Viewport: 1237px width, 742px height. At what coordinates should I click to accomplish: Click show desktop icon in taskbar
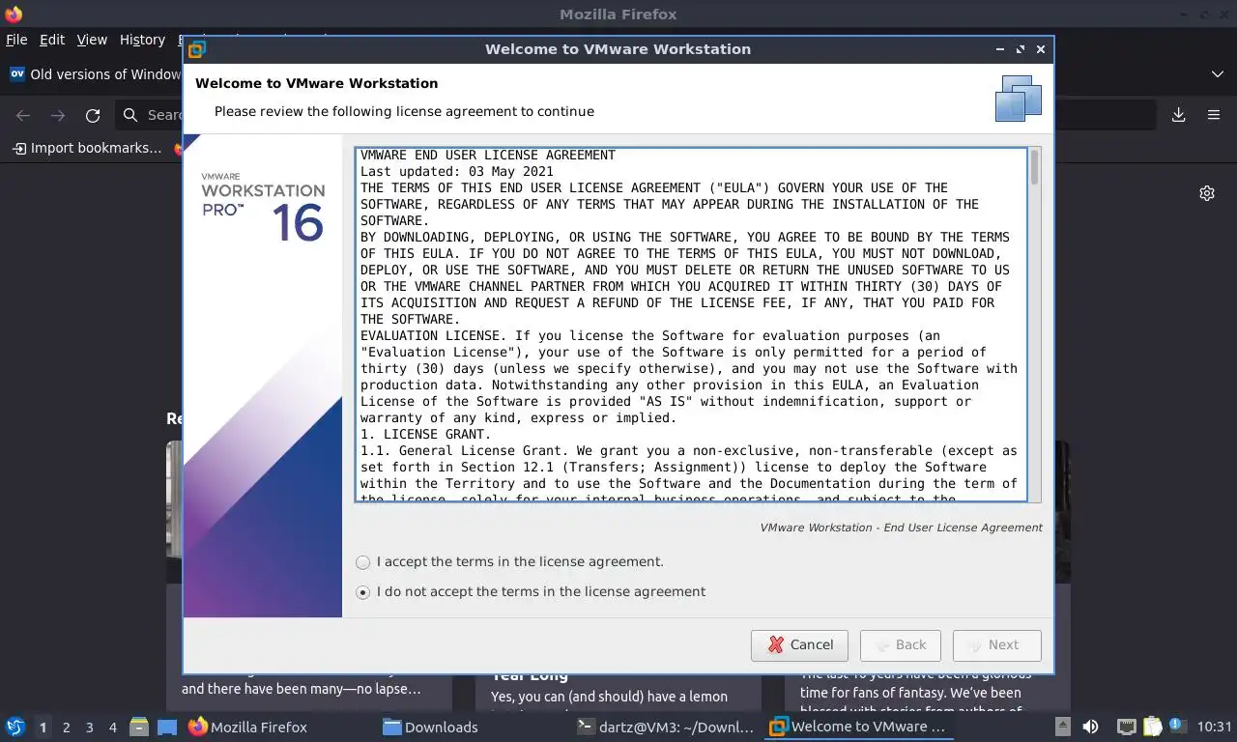pos(166,728)
